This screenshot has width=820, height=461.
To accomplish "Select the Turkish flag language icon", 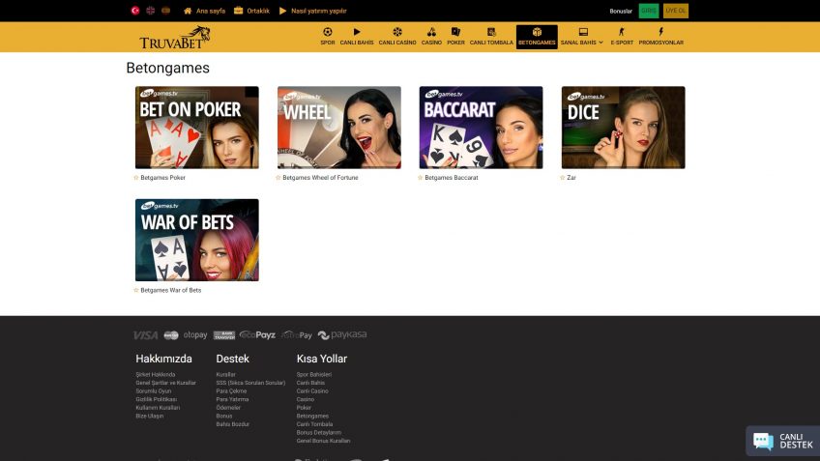I will tap(135, 11).
